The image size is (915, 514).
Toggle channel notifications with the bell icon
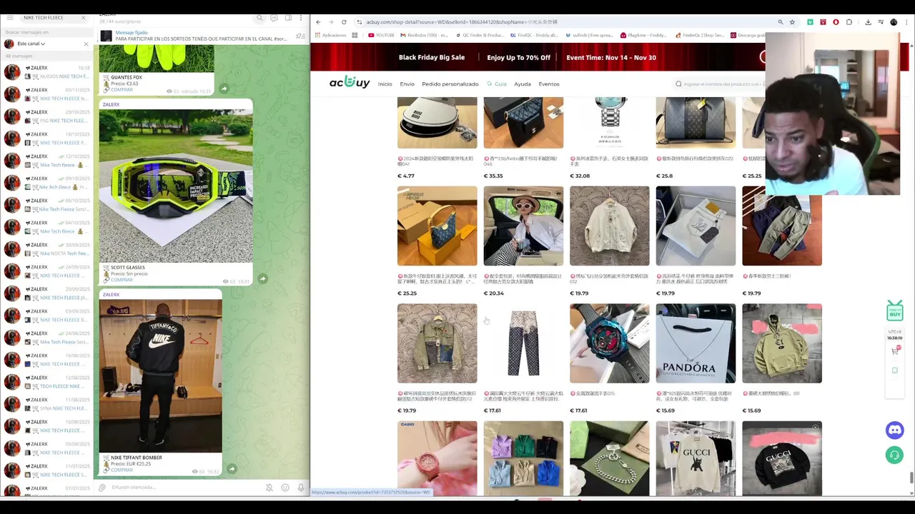(x=269, y=488)
